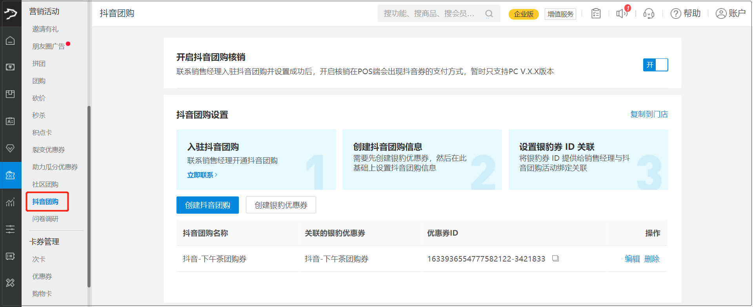Open the product box icon in sidebar
This screenshot has width=753, height=307.
[11, 94]
